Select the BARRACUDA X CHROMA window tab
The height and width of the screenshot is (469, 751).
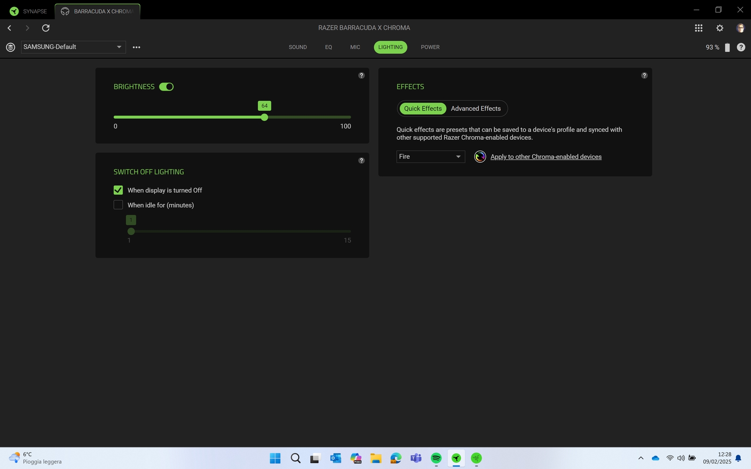[x=98, y=11]
